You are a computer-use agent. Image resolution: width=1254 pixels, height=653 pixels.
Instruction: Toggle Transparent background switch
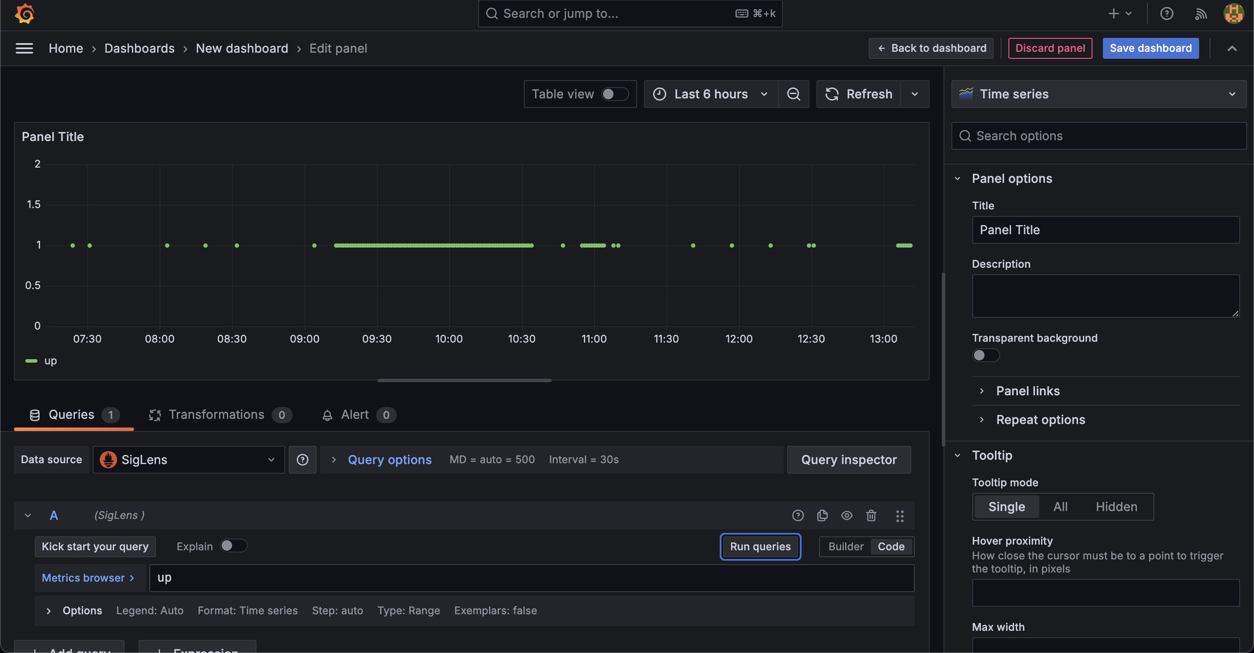pos(986,355)
